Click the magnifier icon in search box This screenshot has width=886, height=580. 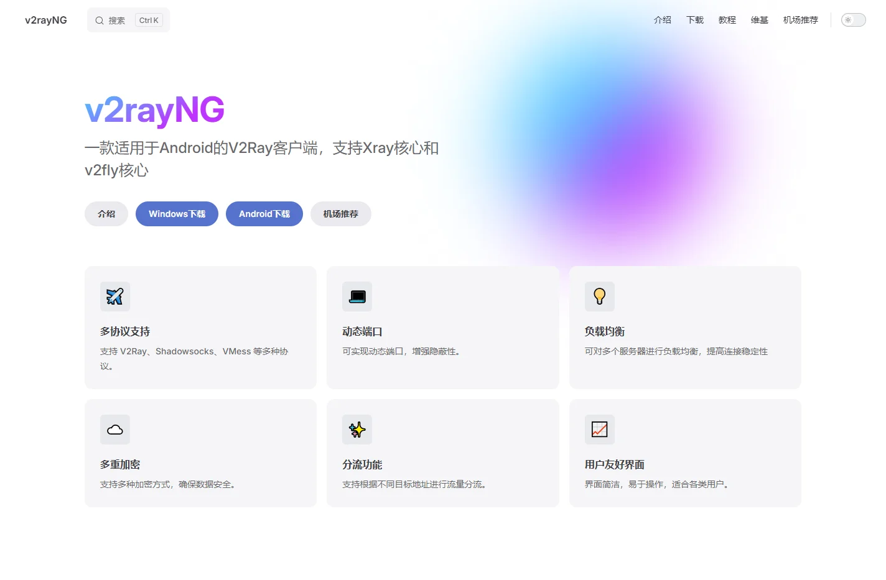(100, 21)
